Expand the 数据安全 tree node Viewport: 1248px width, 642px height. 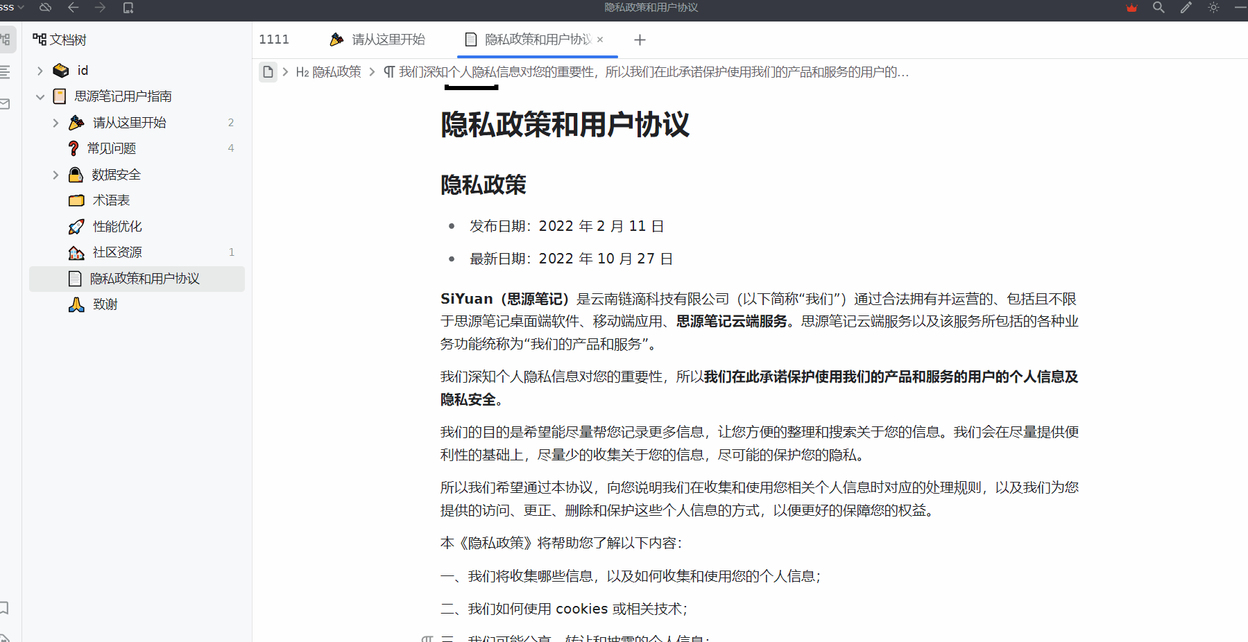click(55, 175)
